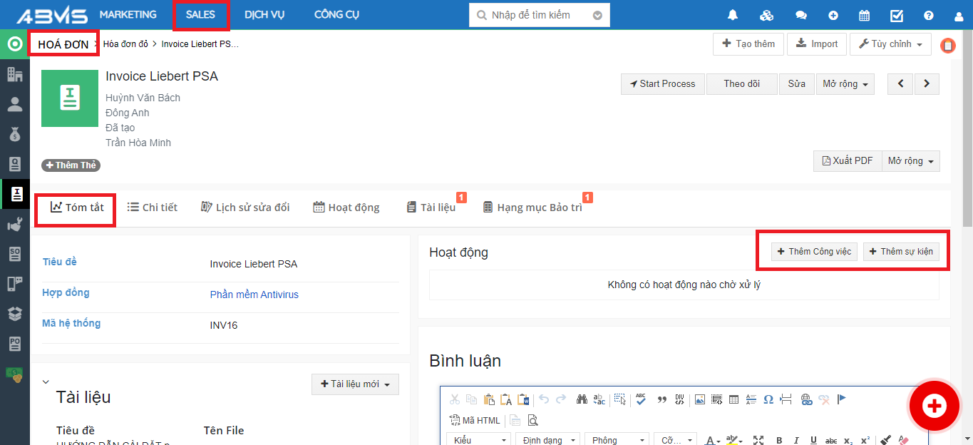The width and height of the screenshot is (973, 445).
Task: Open the Tài liệu mới dropdown
Action: coord(355,384)
